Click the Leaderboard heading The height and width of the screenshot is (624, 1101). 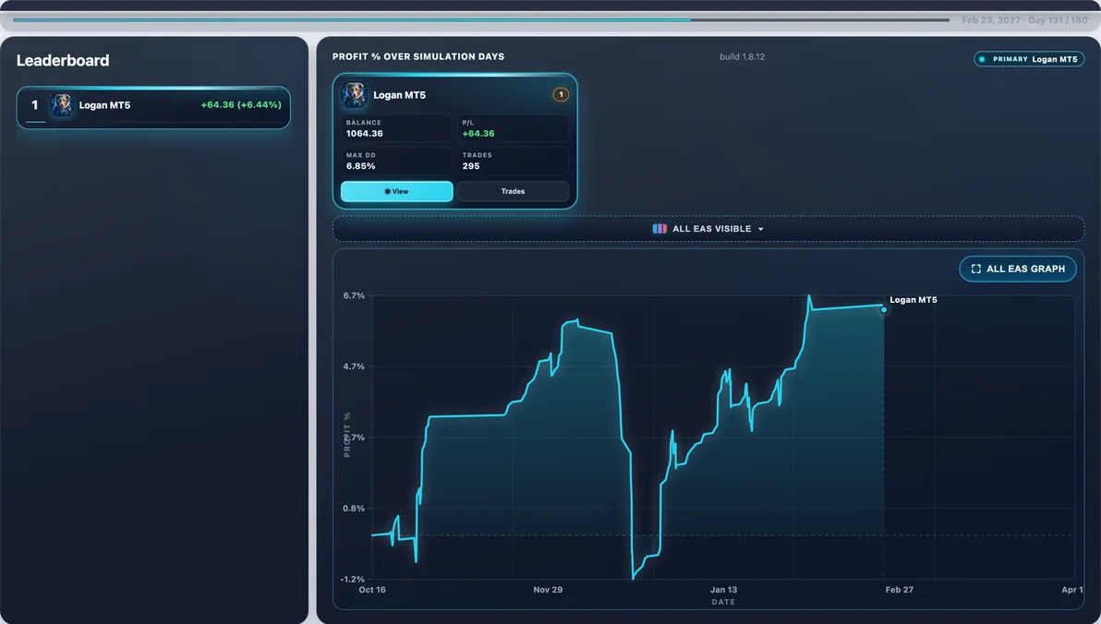[x=63, y=60]
